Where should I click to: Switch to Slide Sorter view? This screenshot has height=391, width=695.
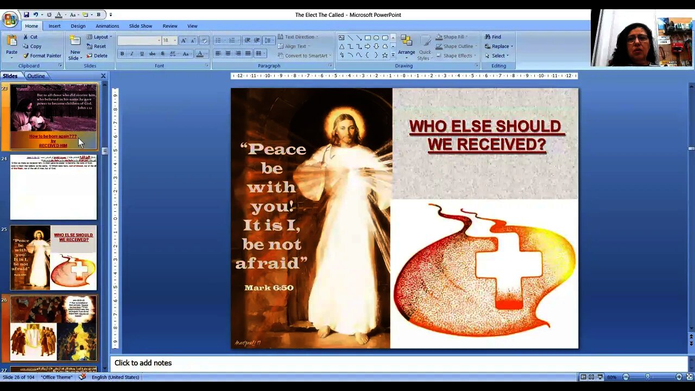591,377
